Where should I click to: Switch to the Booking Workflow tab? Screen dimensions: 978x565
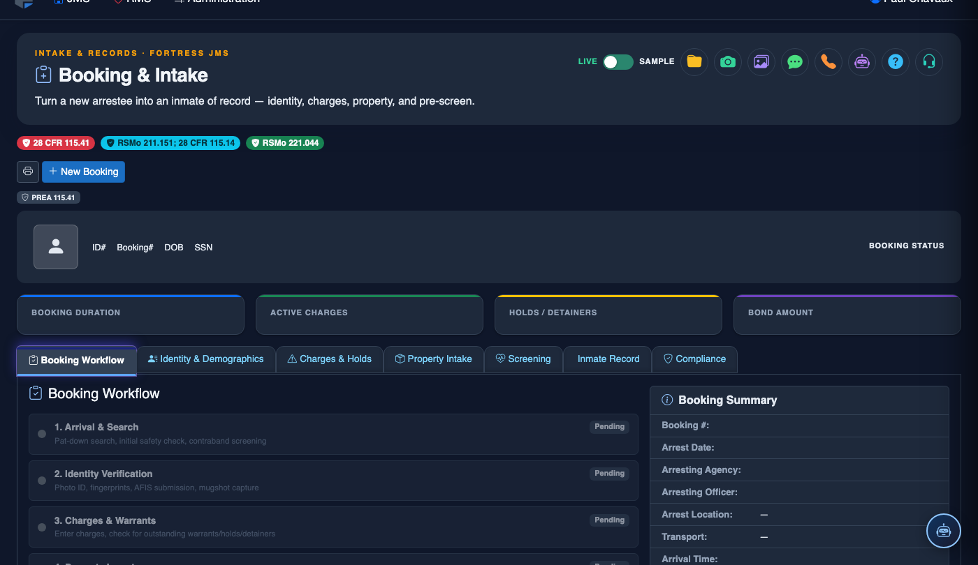[77, 360]
